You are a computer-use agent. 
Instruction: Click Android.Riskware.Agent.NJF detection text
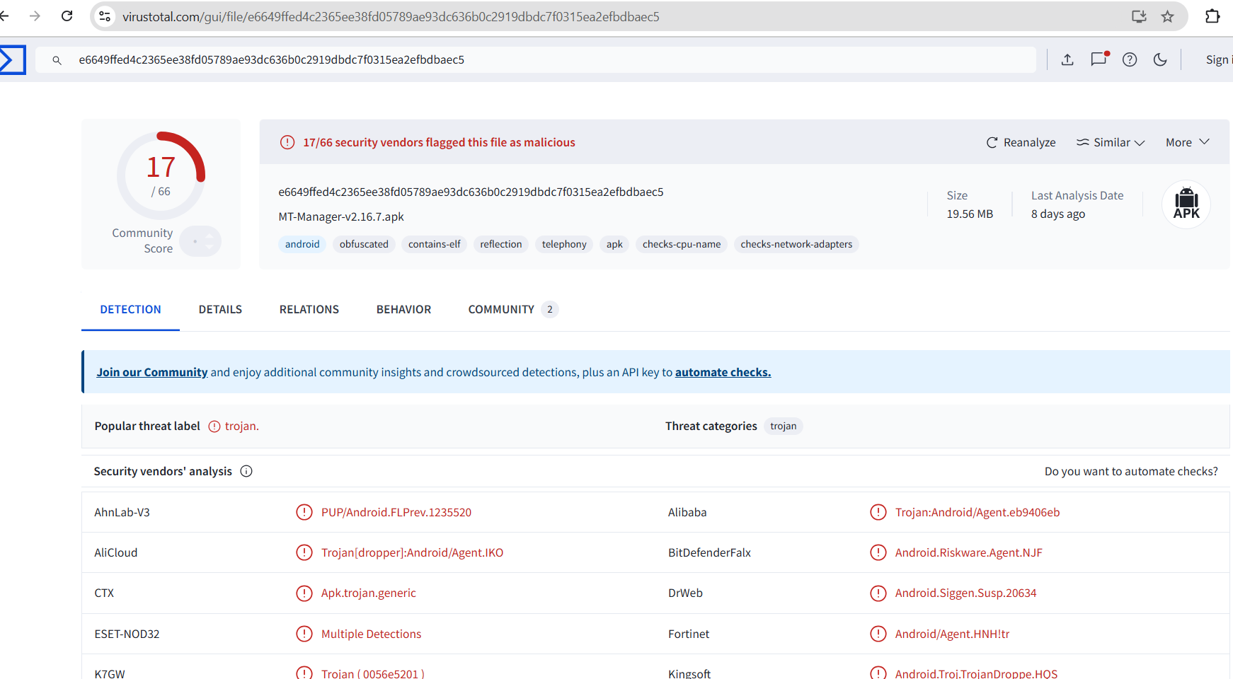click(x=968, y=552)
